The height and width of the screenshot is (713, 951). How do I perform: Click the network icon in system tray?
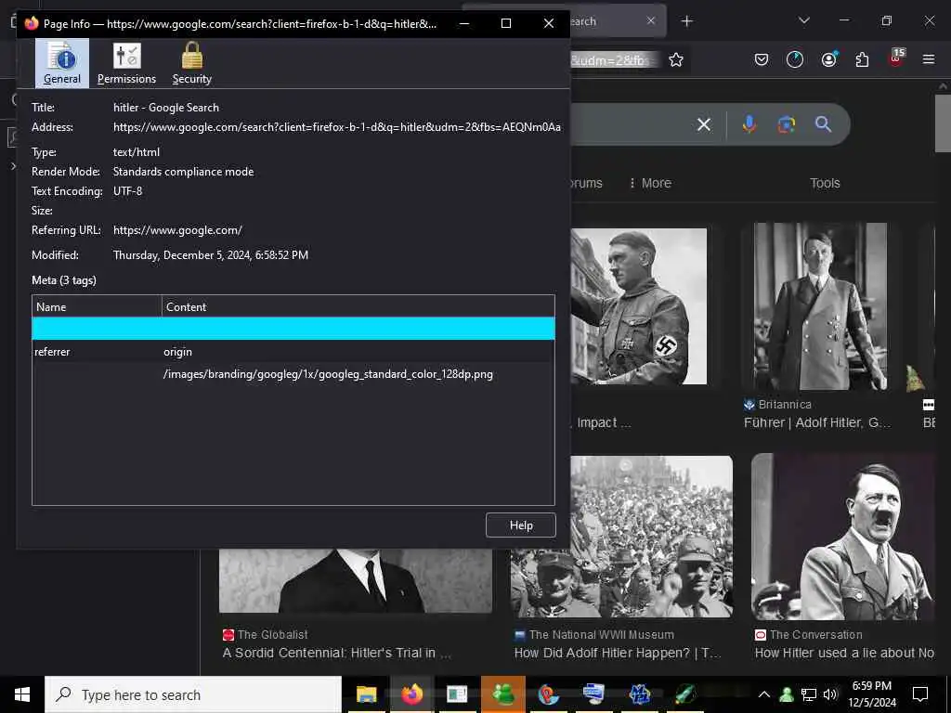point(809,694)
